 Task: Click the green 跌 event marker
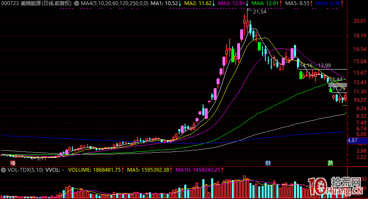click(x=331, y=163)
